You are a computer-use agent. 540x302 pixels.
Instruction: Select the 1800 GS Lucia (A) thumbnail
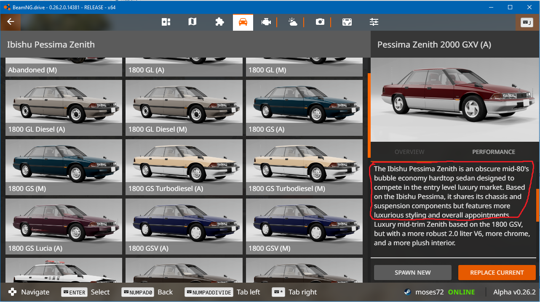coord(64,226)
